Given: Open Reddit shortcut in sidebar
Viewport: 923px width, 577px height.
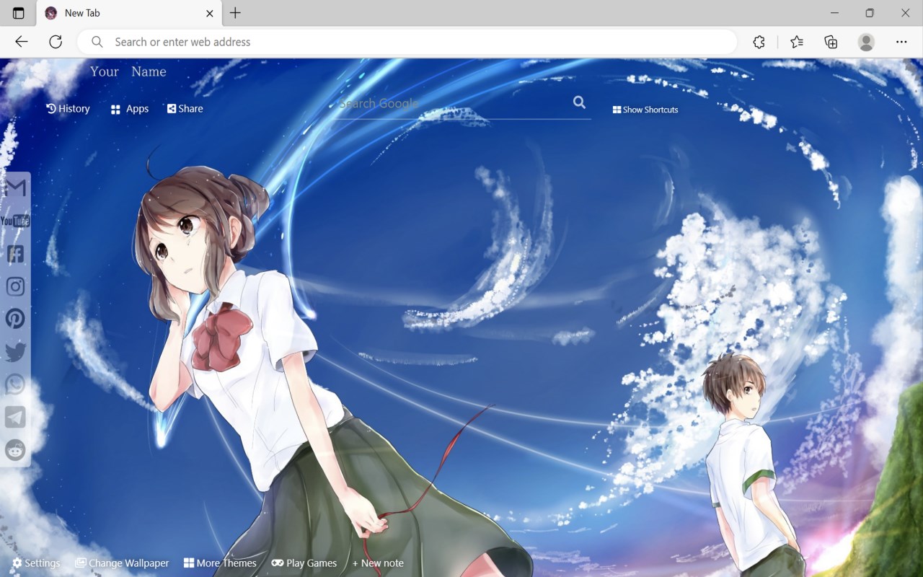Looking at the screenshot, I should [x=15, y=450].
